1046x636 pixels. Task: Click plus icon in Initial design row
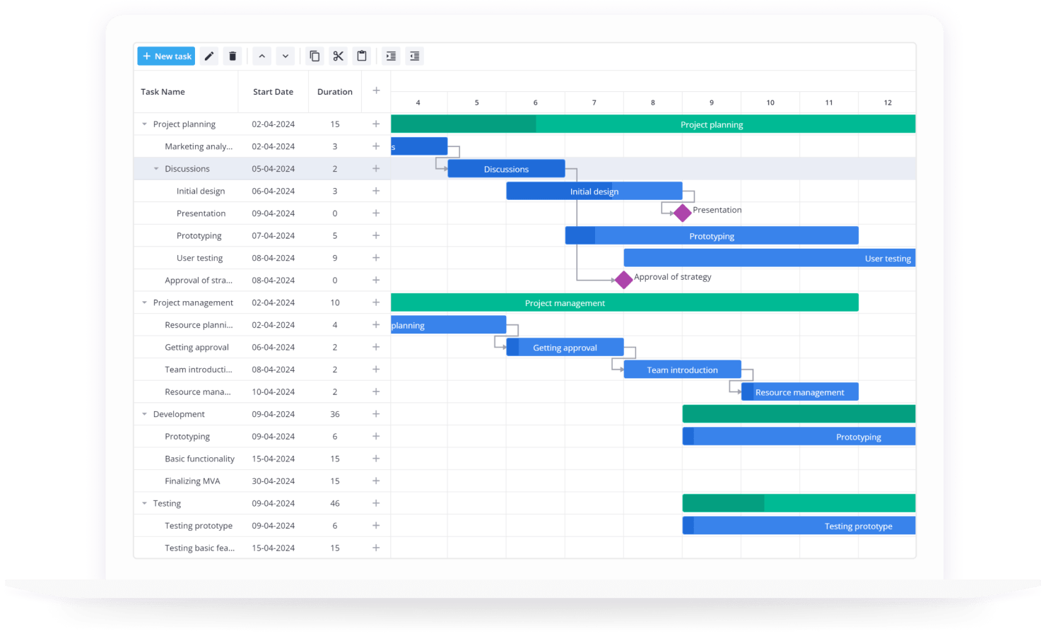click(x=376, y=191)
